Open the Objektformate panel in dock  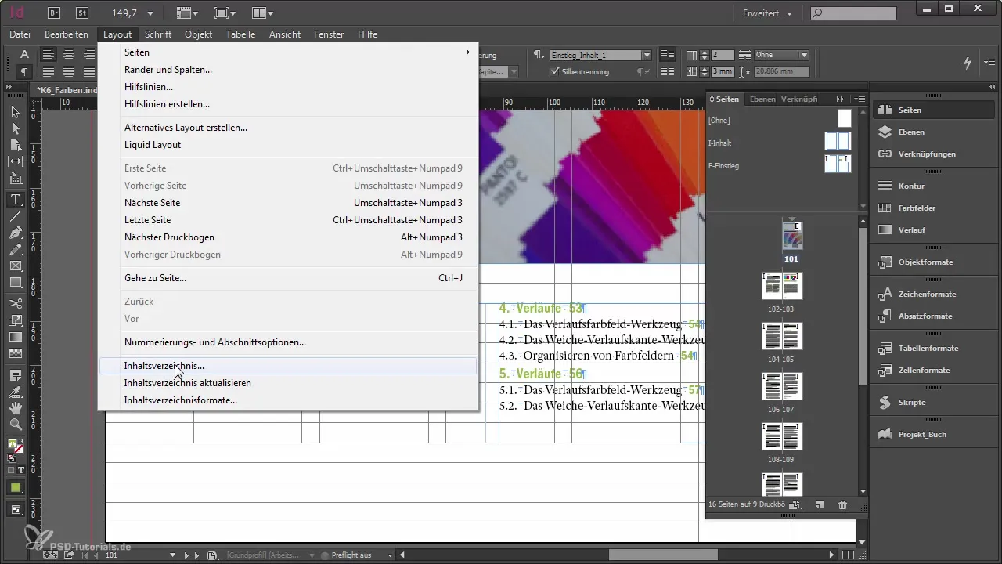(x=925, y=262)
